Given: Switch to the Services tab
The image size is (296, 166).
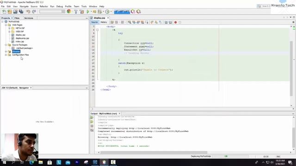Looking at the screenshot, I should pos(29,18).
